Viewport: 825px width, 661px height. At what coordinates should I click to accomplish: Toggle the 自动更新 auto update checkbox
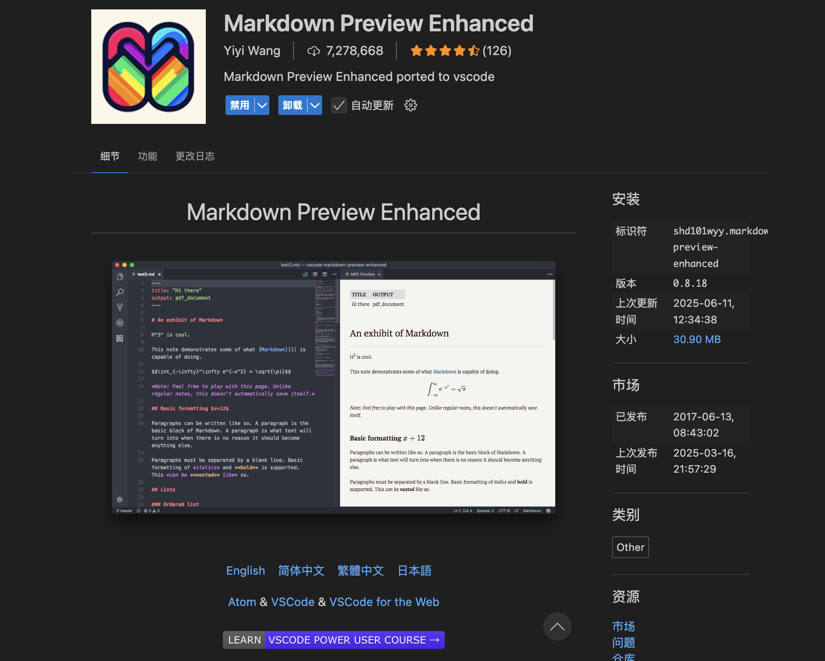pos(339,106)
